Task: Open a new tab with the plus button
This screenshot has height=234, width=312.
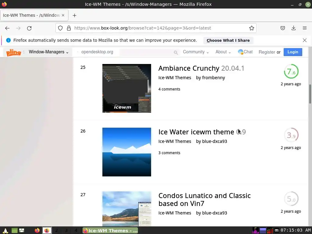Action: tap(74, 15)
